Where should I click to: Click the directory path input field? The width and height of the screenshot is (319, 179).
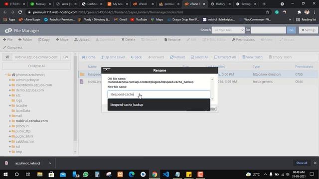[36, 57]
